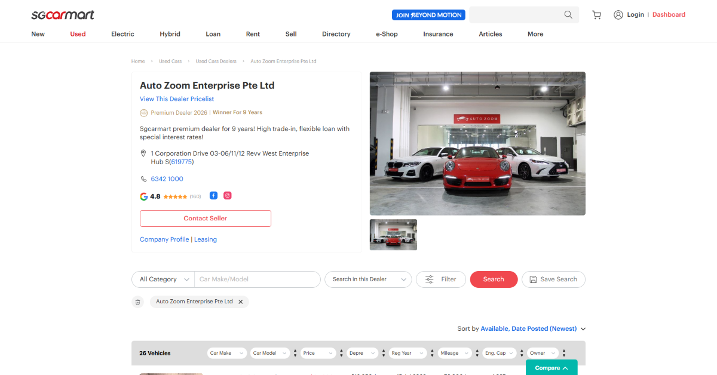Image resolution: width=717 pixels, height=375 pixels.
Task: Click the user account Login icon
Action: [618, 15]
